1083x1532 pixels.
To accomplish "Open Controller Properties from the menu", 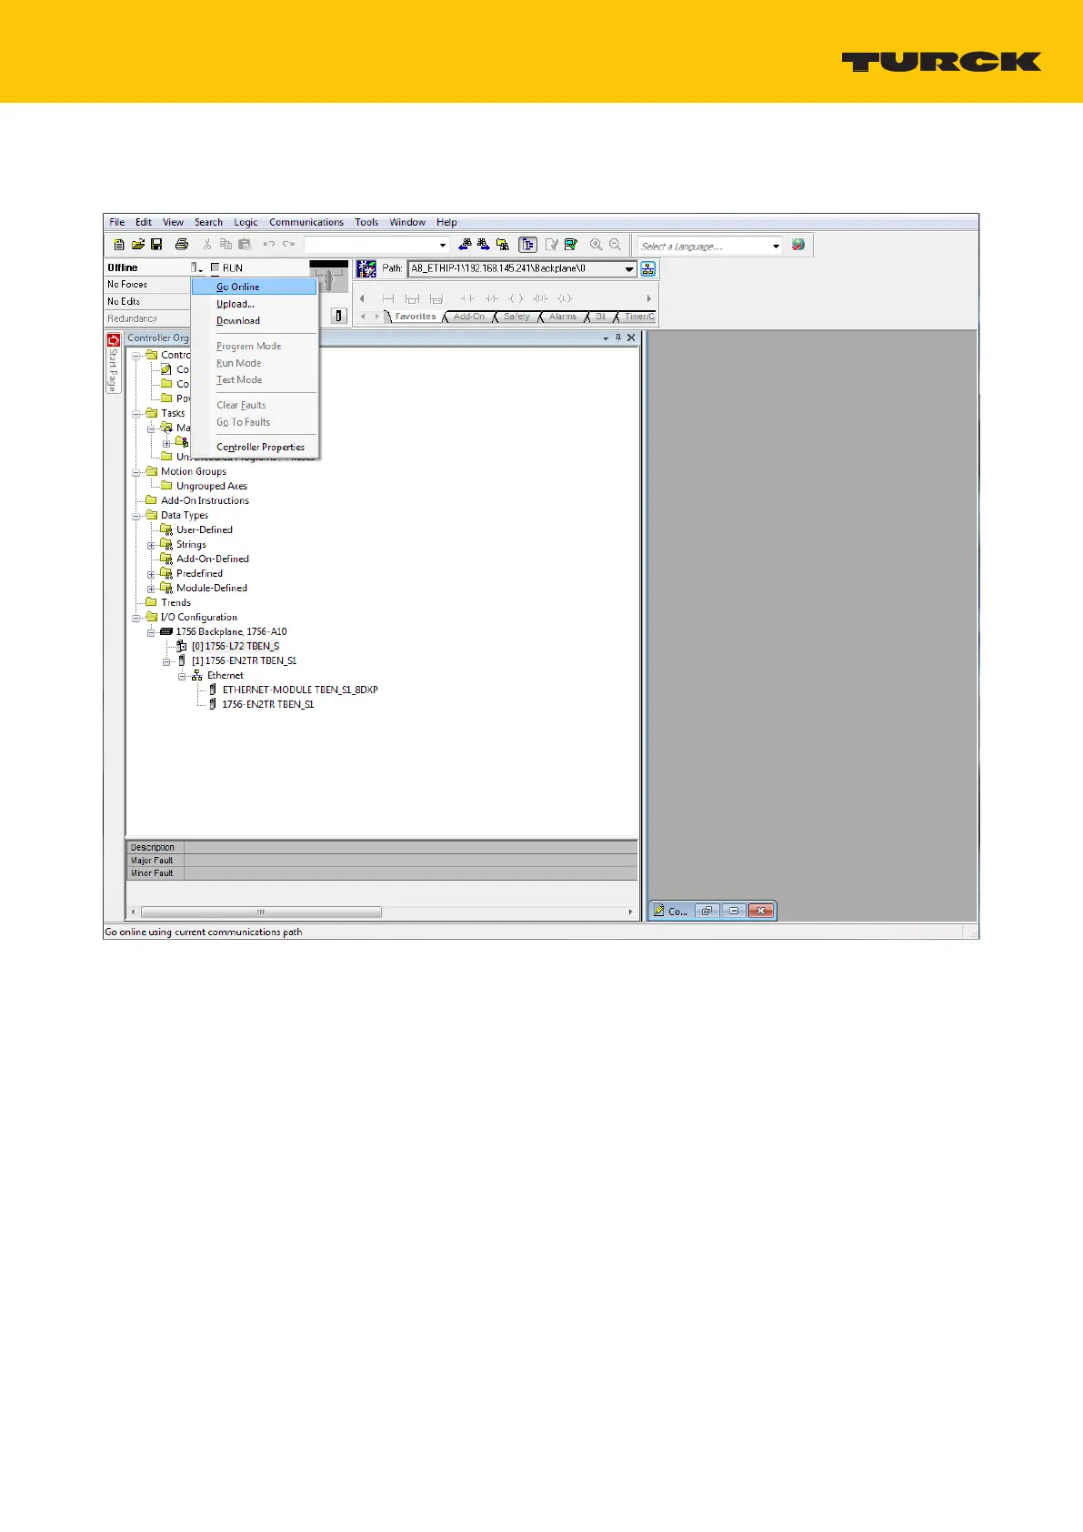I will (x=254, y=448).
